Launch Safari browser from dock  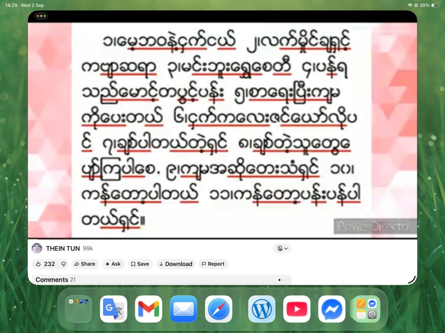click(x=218, y=309)
